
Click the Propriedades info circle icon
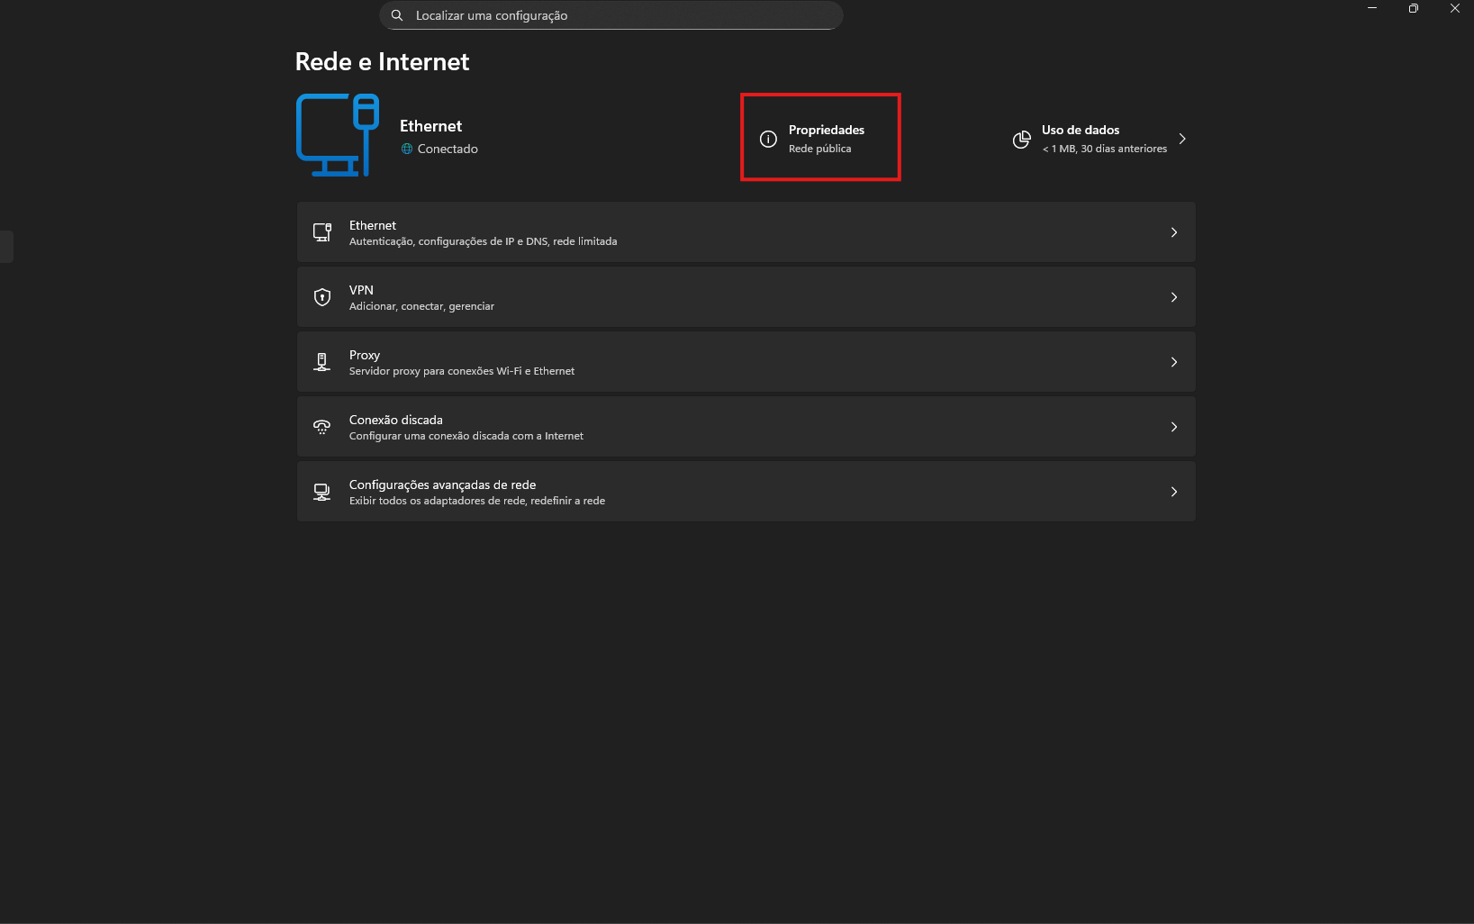(x=768, y=139)
